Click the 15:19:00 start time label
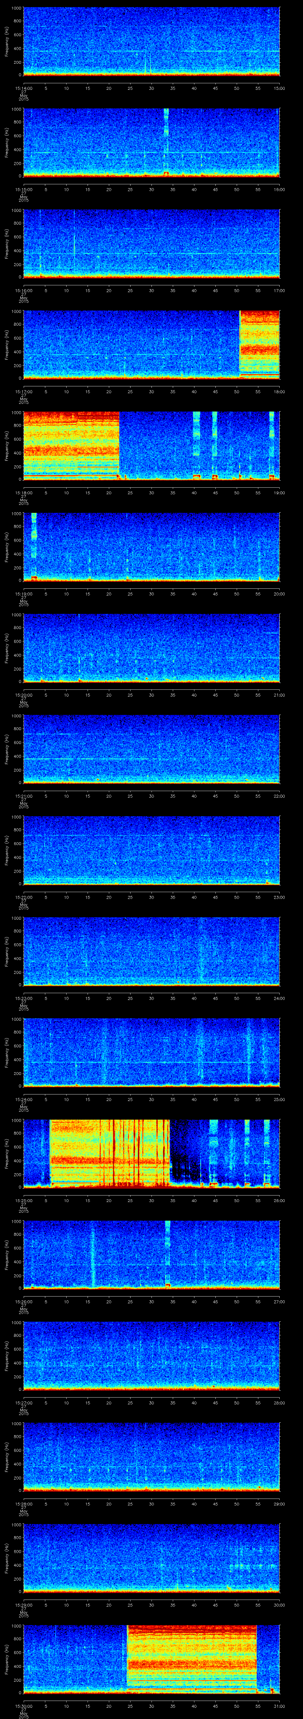The image size is (303, 1719). tap(23, 594)
